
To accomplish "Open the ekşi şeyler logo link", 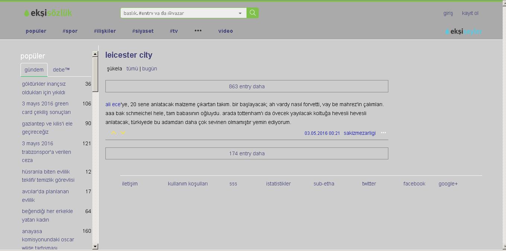I will (464, 32).
